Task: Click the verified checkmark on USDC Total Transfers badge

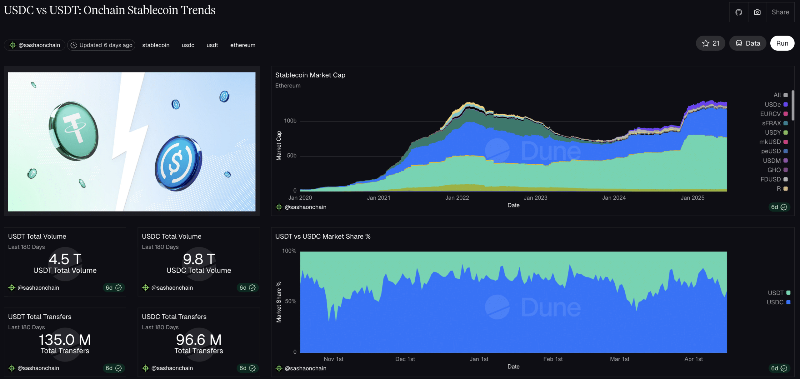Action: 252,368
